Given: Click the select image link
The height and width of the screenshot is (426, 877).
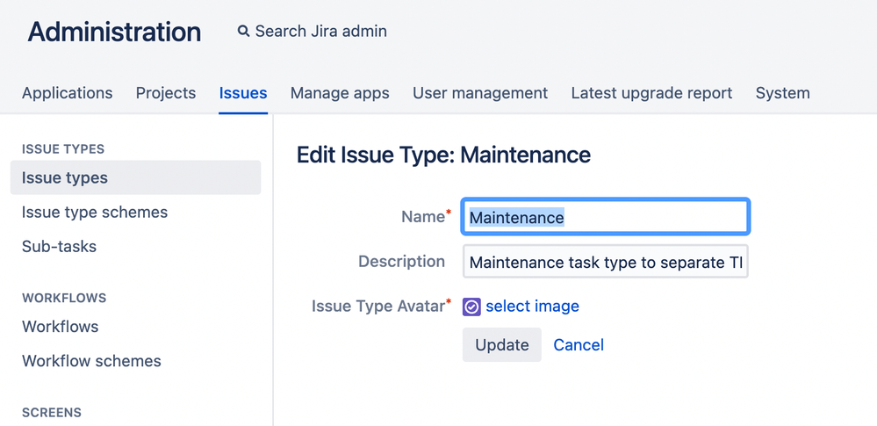Looking at the screenshot, I should click(532, 307).
